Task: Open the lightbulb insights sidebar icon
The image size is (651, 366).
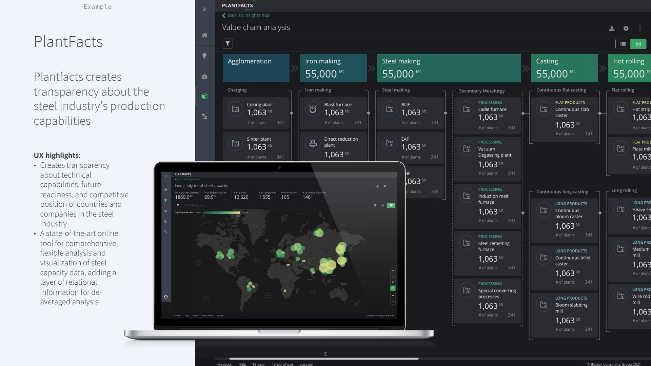Action: 204,56
